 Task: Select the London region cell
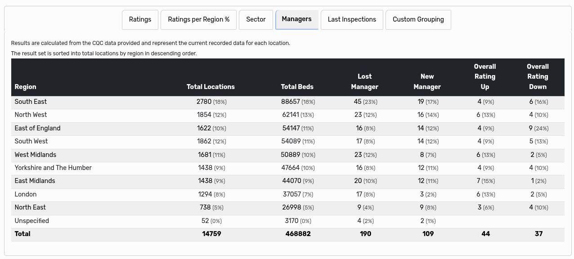pos(26,194)
